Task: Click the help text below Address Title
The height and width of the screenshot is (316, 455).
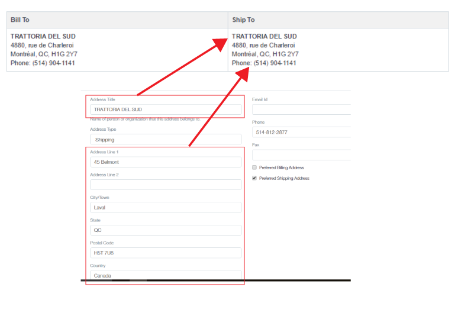Action: [145, 119]
